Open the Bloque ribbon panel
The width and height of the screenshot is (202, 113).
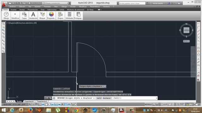point(42,15)
